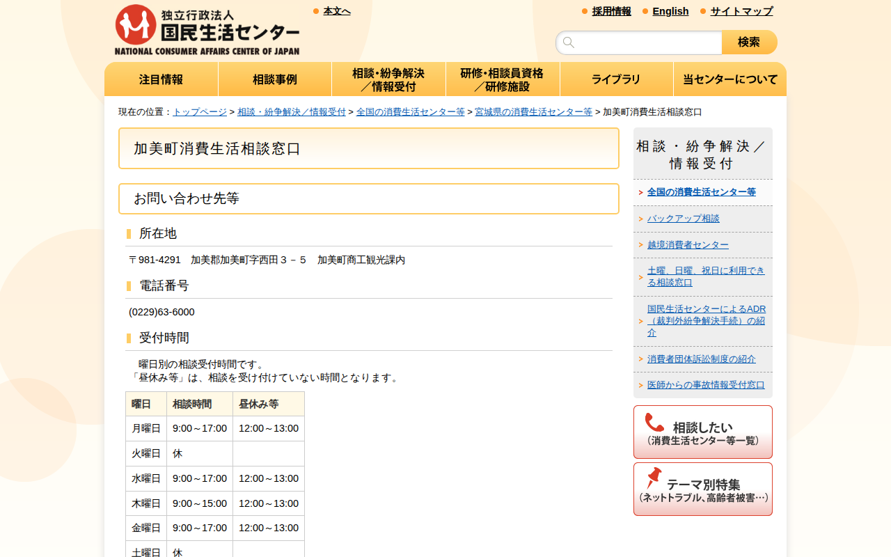The image size is (891, 557).
Task: Click the 相談したい consumer center list banner
Action: pos(702,431)
